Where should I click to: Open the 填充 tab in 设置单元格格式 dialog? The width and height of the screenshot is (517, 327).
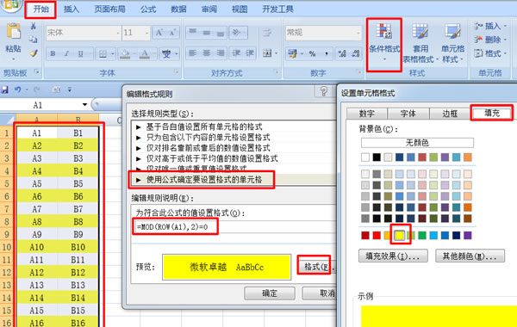pyautogui.click(x=492, y=113)
